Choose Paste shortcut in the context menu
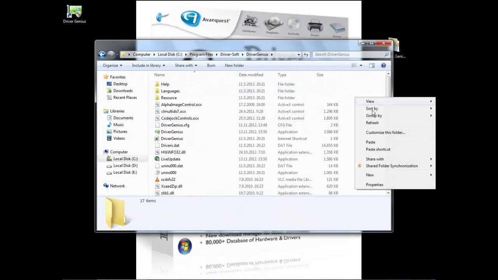 395,149
